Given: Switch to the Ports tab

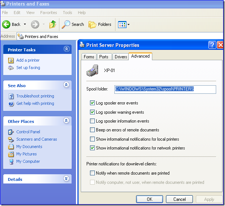Looking at the screenshot, I should [104, 57].
